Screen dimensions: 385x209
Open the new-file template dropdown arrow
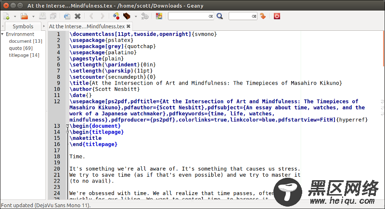pyautogui.click(x=15, y=17)
